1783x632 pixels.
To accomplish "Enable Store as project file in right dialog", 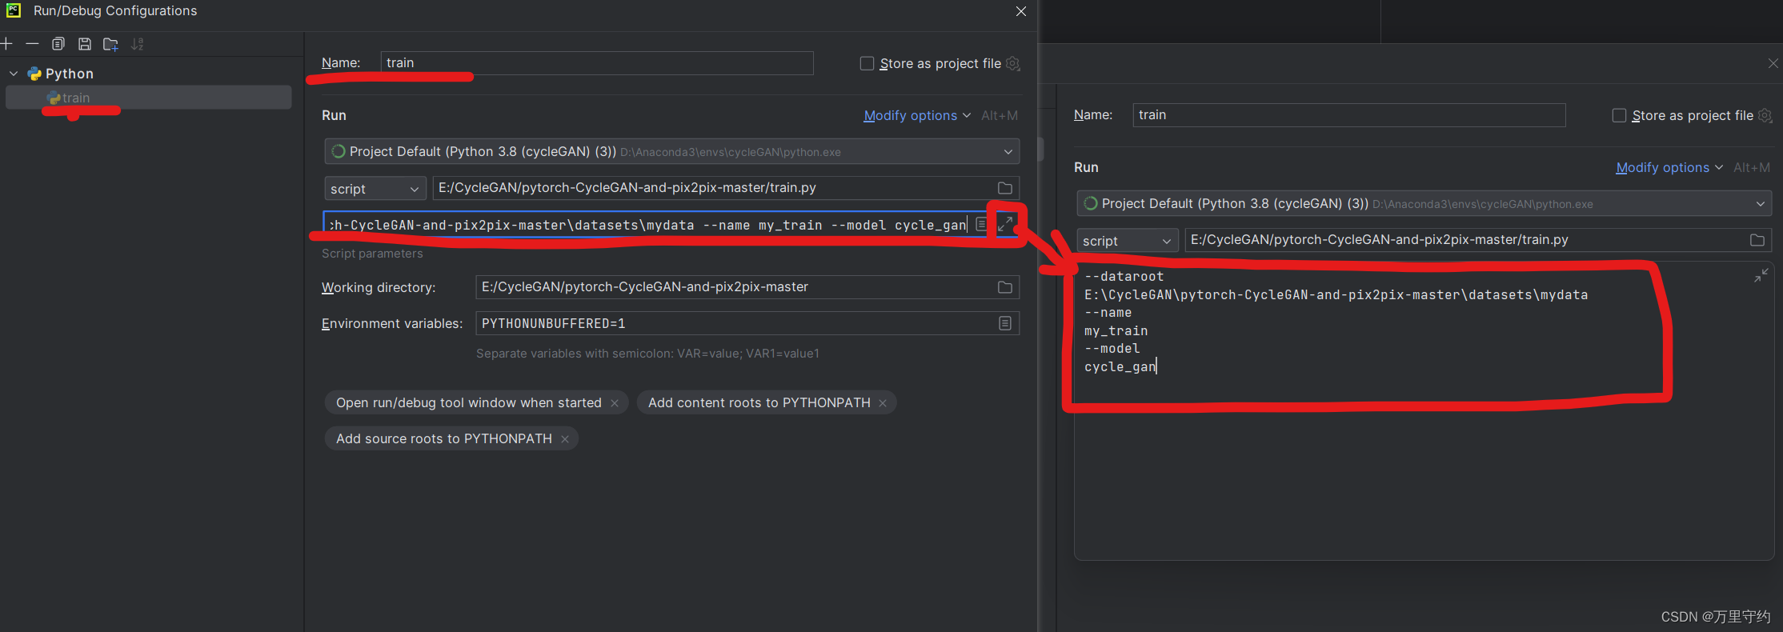I will [1619, 115].
